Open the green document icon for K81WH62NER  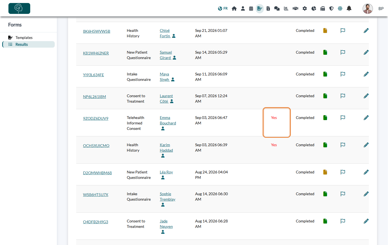point(325,52)
